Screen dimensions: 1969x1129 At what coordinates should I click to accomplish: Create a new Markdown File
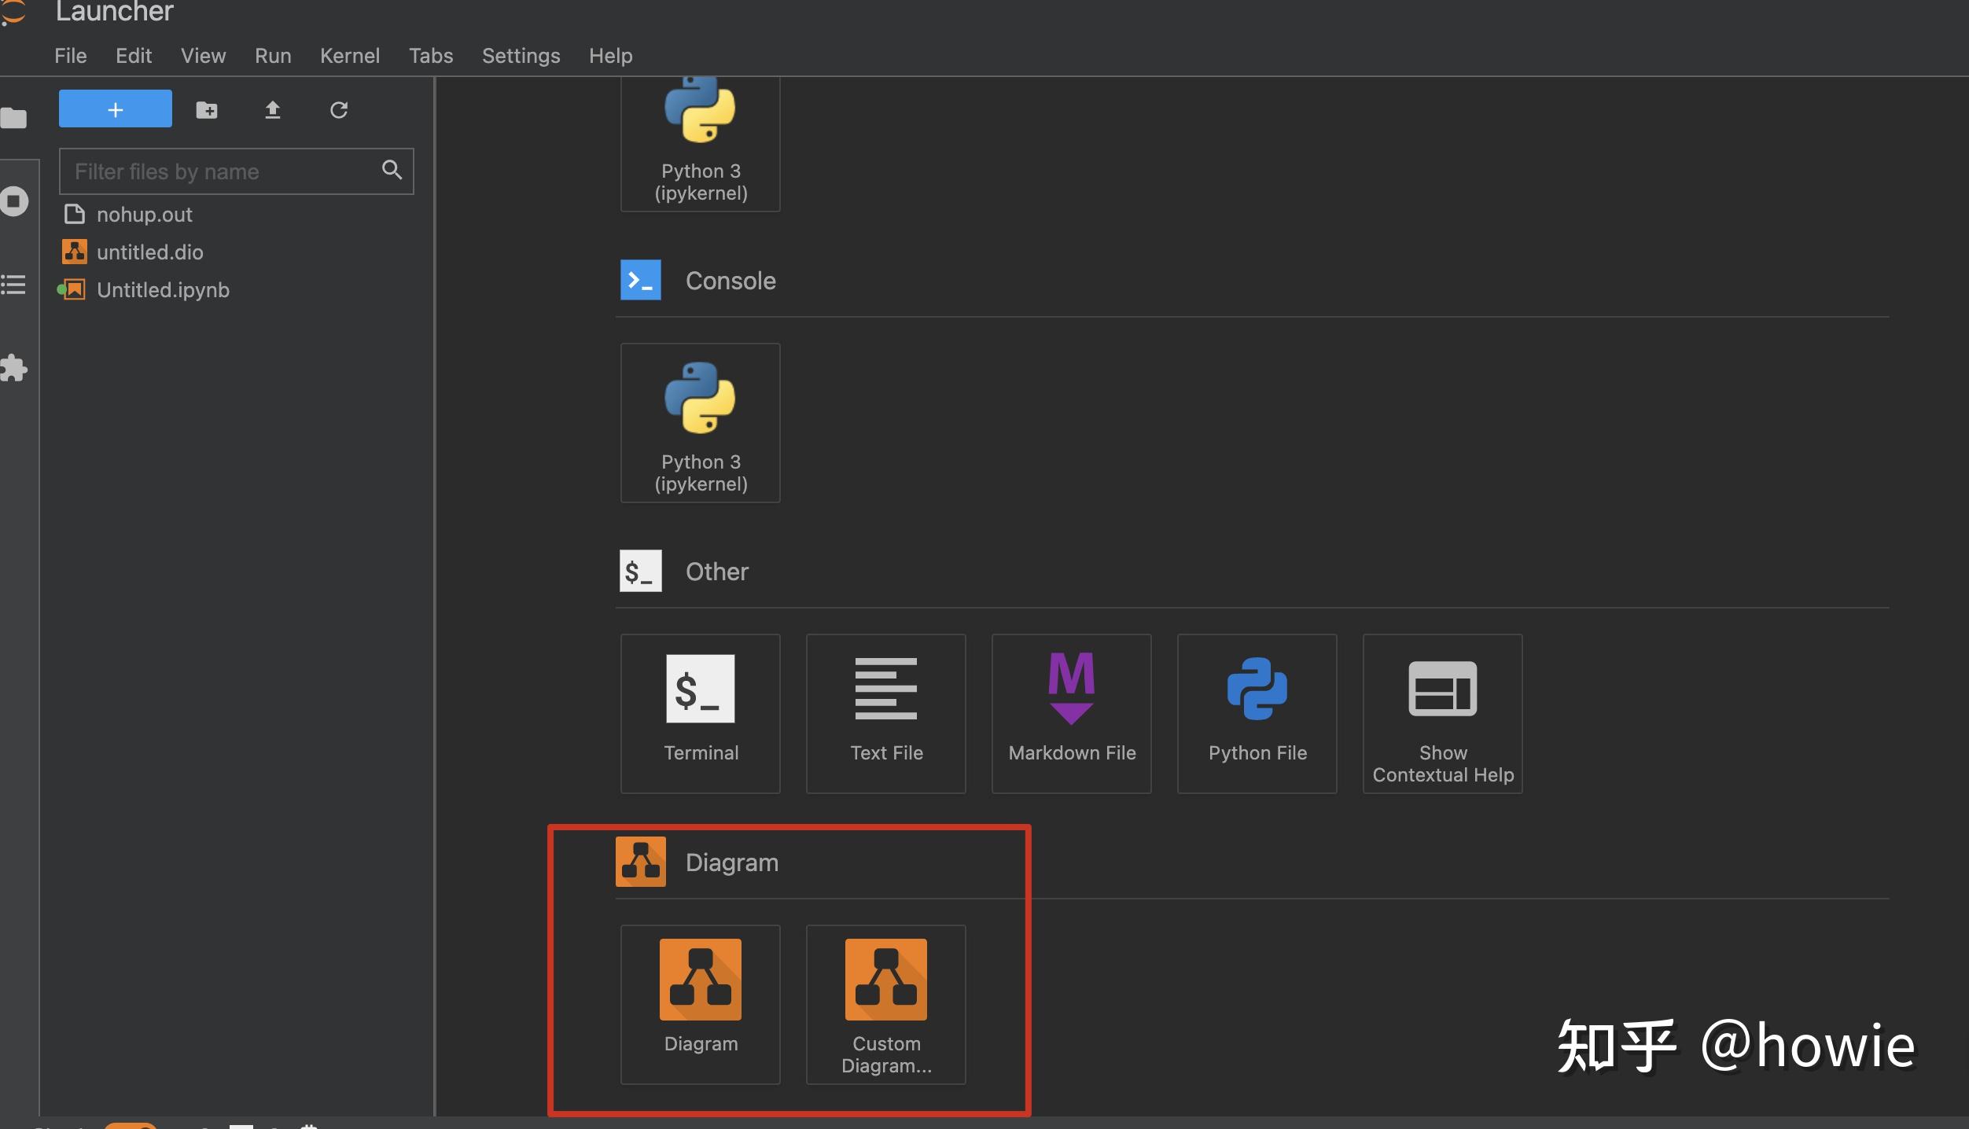click(1072, 713)
